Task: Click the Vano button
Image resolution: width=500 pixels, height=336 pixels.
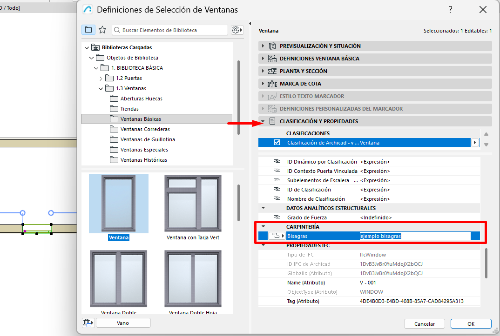Action: pyautogui.click(x=123, y=323)
